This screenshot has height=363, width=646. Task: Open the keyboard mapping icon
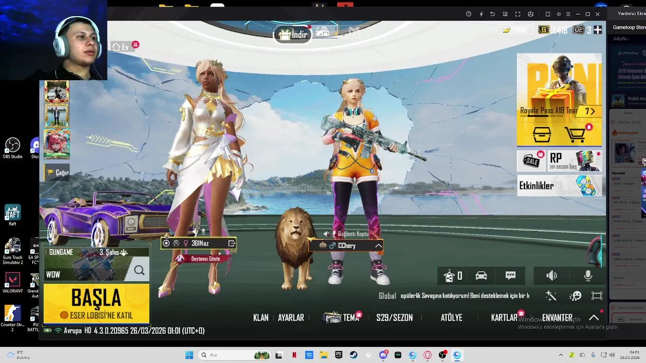505,14
